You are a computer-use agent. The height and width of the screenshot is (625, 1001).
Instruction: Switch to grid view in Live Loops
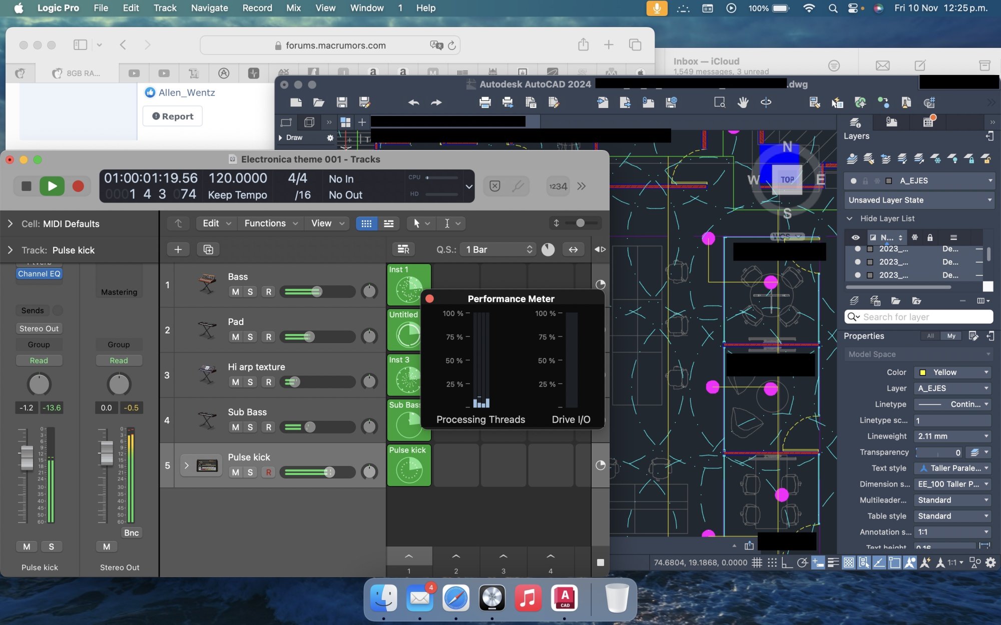(366, 223)
